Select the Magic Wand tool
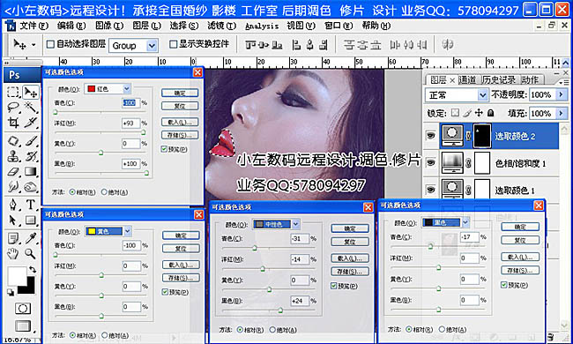This screenshot has height=344, width=573. 30,107
